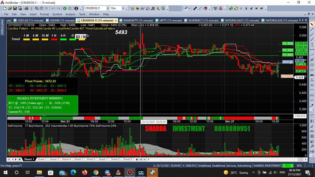The image size is (315, 177).
Task: Click the IDLE status indicator
Action: pyautogui.click(x=288, y=166)
